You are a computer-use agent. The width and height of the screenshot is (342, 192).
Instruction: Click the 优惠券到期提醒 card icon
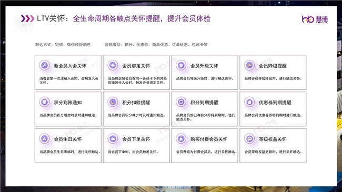coord(249,102)
